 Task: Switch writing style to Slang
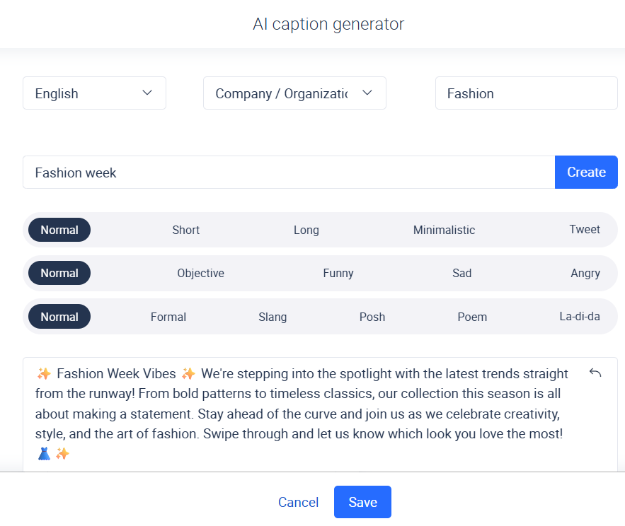pos(273,317)
